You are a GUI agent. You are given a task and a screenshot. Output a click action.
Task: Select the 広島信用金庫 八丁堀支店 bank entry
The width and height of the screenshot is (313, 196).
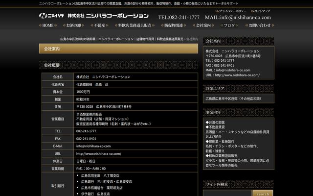click(x=100, y=175)
